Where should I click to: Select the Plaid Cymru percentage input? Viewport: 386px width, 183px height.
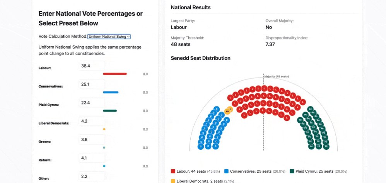pos(92,103)
